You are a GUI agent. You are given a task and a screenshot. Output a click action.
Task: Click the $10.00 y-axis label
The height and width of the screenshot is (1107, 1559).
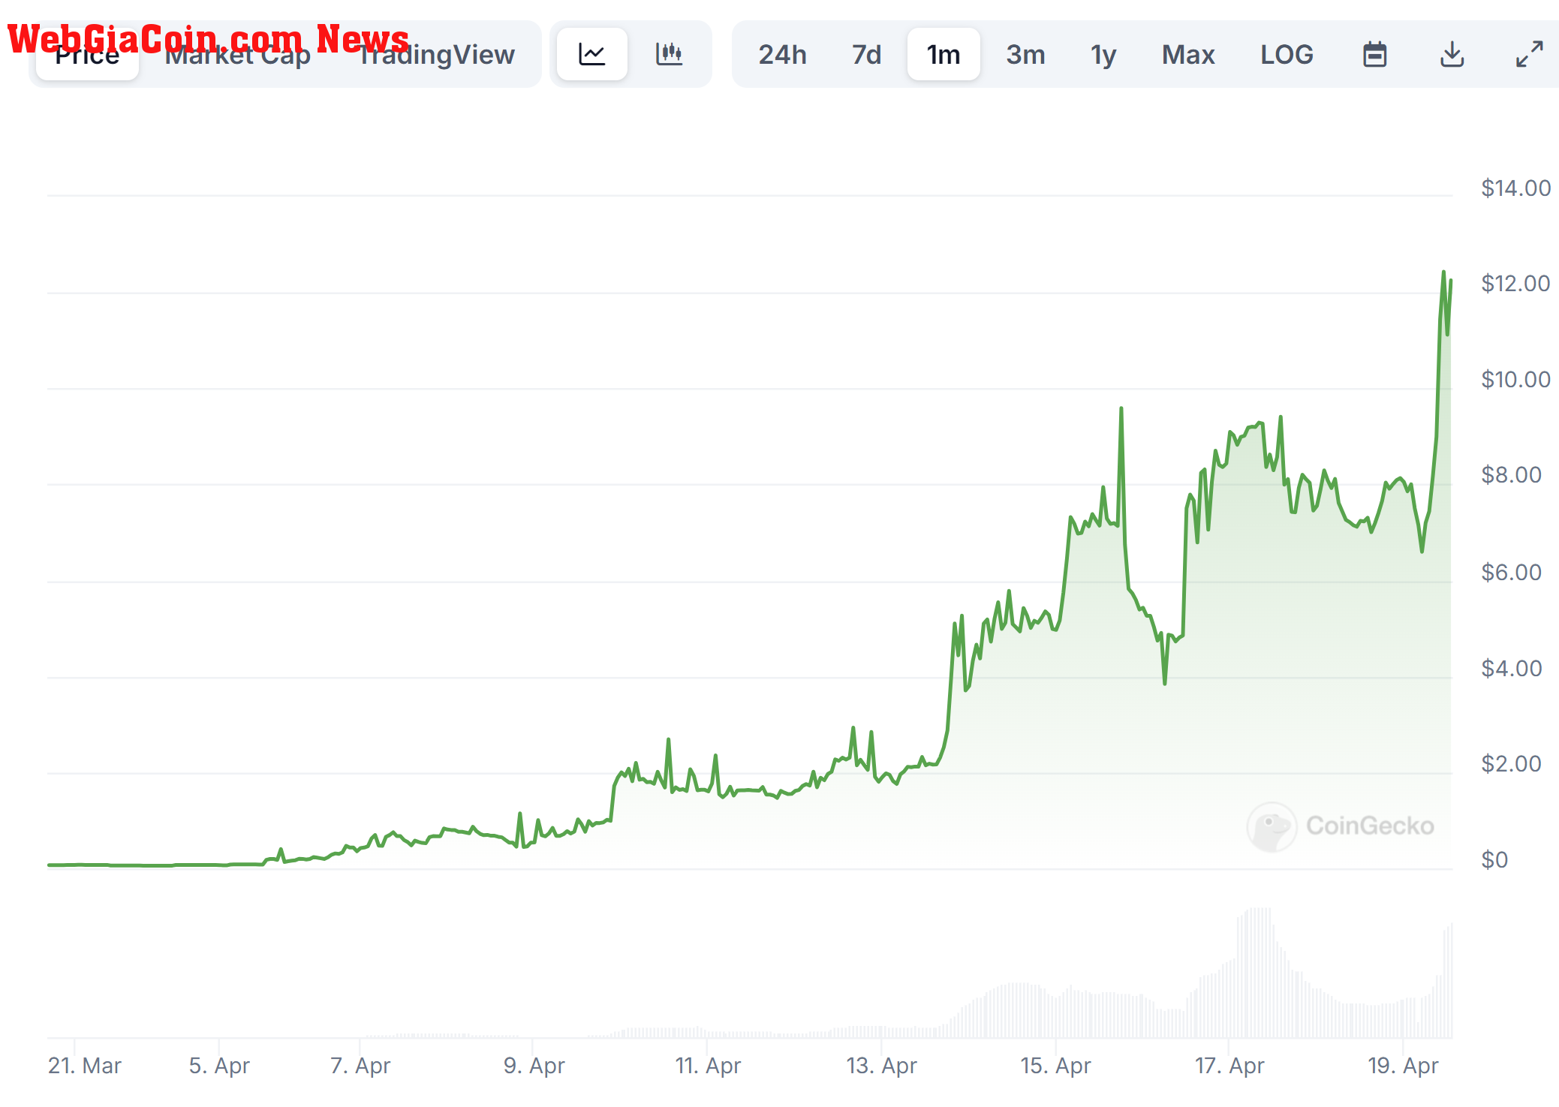[x=1515, y=379]
